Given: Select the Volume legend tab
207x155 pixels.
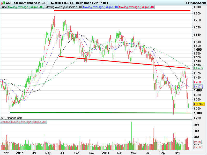Looking at the screenshot, I should 5,122.
